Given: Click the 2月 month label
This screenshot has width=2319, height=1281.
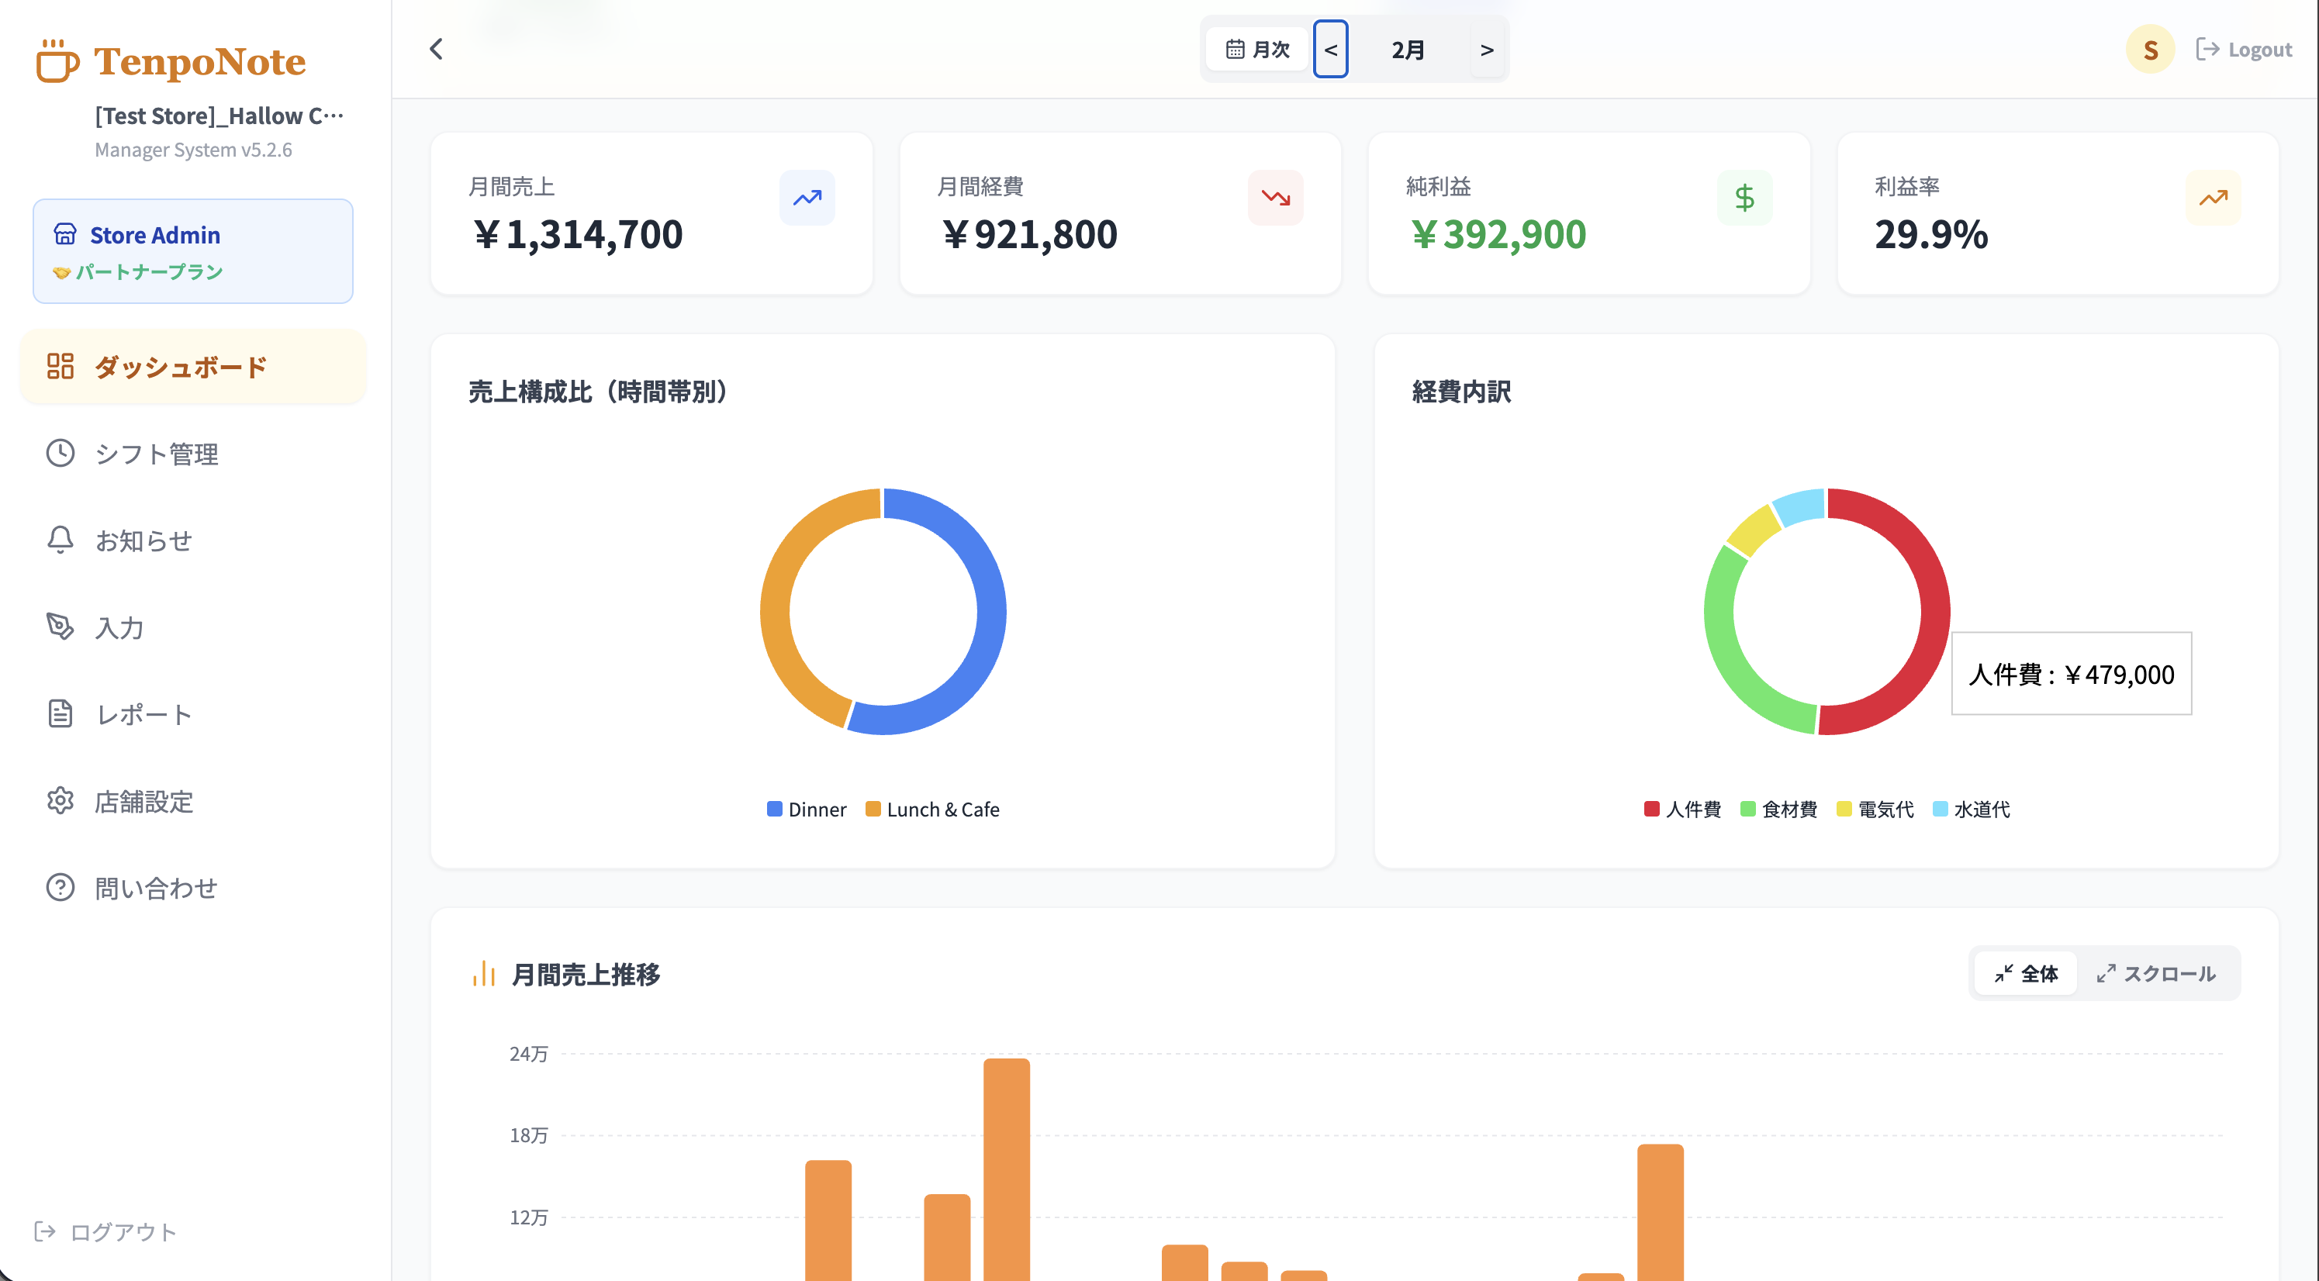Looking at the screenshot, I should click(1408, 50).
